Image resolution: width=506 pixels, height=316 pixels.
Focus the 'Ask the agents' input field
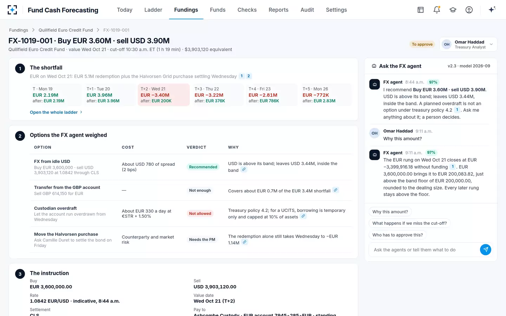click(424, 250)
